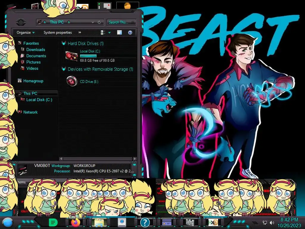The image size is (305, 229).
Task: Open the brick wall firewall icon on taskbar
Action: 190,222
